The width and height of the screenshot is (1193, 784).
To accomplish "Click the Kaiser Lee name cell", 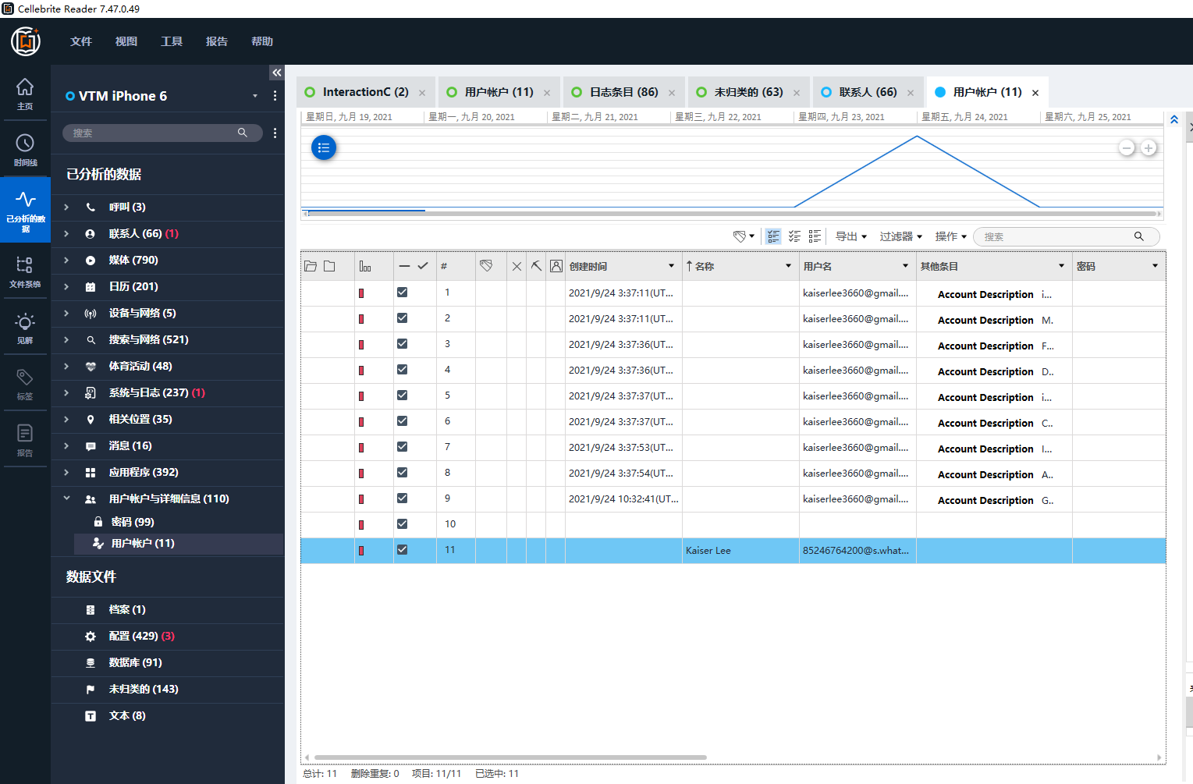I will tap(740, 550).
